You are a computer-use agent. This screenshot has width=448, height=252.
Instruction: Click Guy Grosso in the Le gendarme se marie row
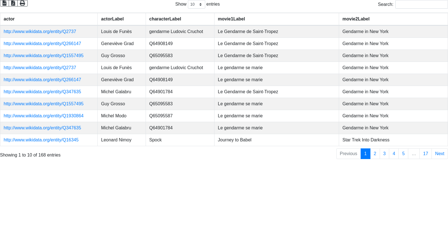(113, 104)
